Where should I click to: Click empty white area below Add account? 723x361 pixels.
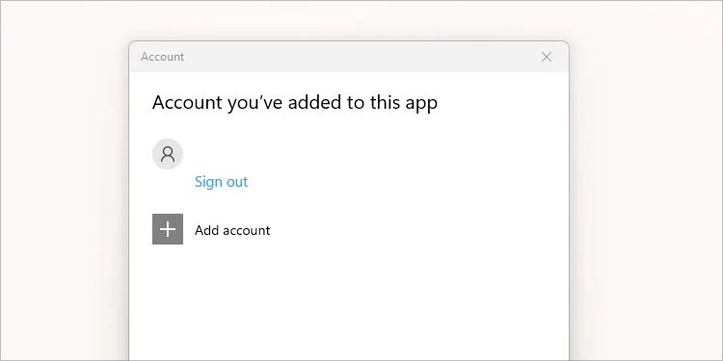pyautogui.click(x=349, y=304)
